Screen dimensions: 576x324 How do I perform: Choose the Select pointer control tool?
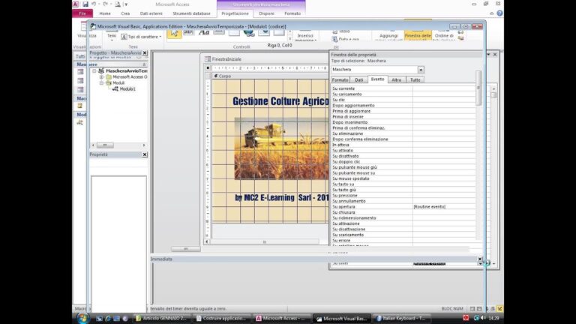coord(174,34)
